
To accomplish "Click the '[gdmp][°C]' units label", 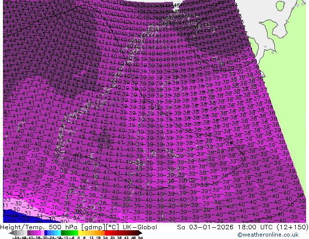I will pyautogui.click(x=100, y=227).
